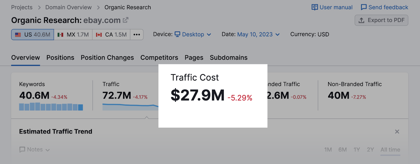Switch to the Position Changes tab
Image resolution: width=420 pixels, height=164 pixels.
click(107, 58)
